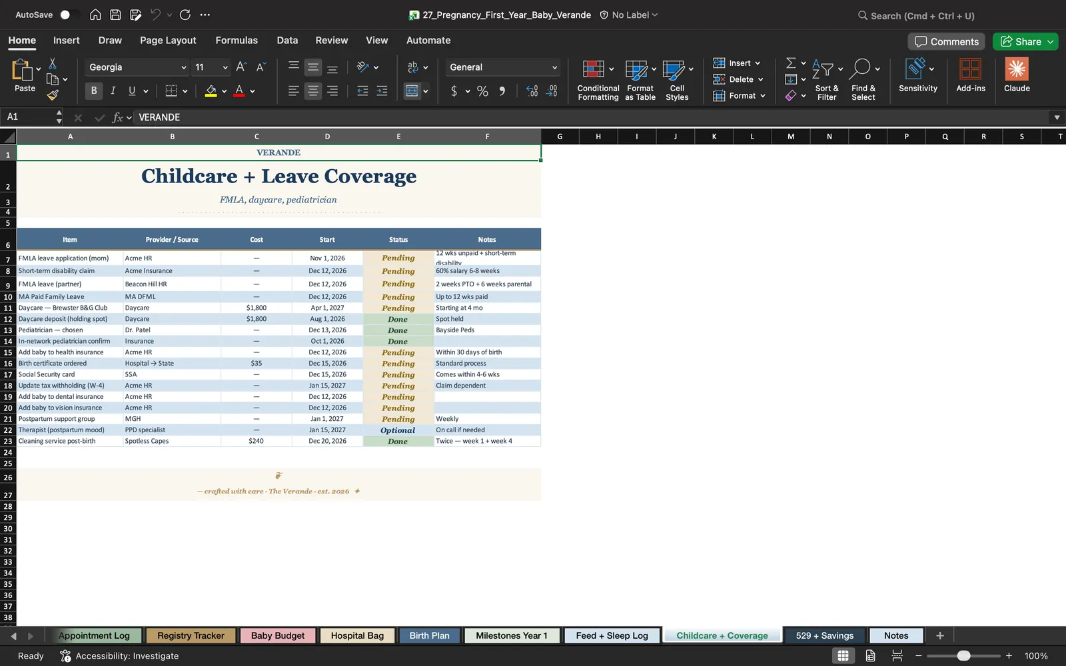Toggle Italic formatting
This screenshot has width=1066, height=666.
[x=113, y=91]
